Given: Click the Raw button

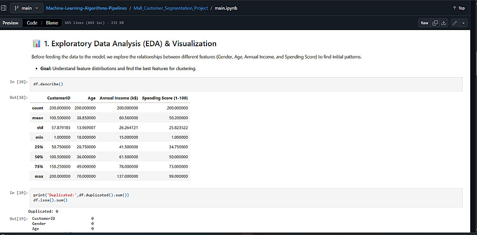Looking at the screenshot, I should [x=424, y=23].
